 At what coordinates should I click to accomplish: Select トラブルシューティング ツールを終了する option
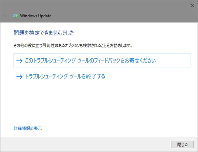tap(61, 76)
